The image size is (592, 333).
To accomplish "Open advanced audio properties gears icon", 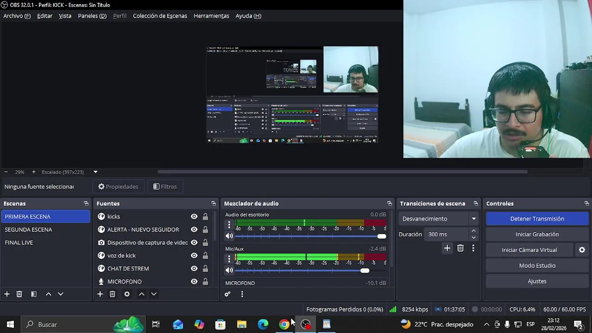I will (228, 294).
